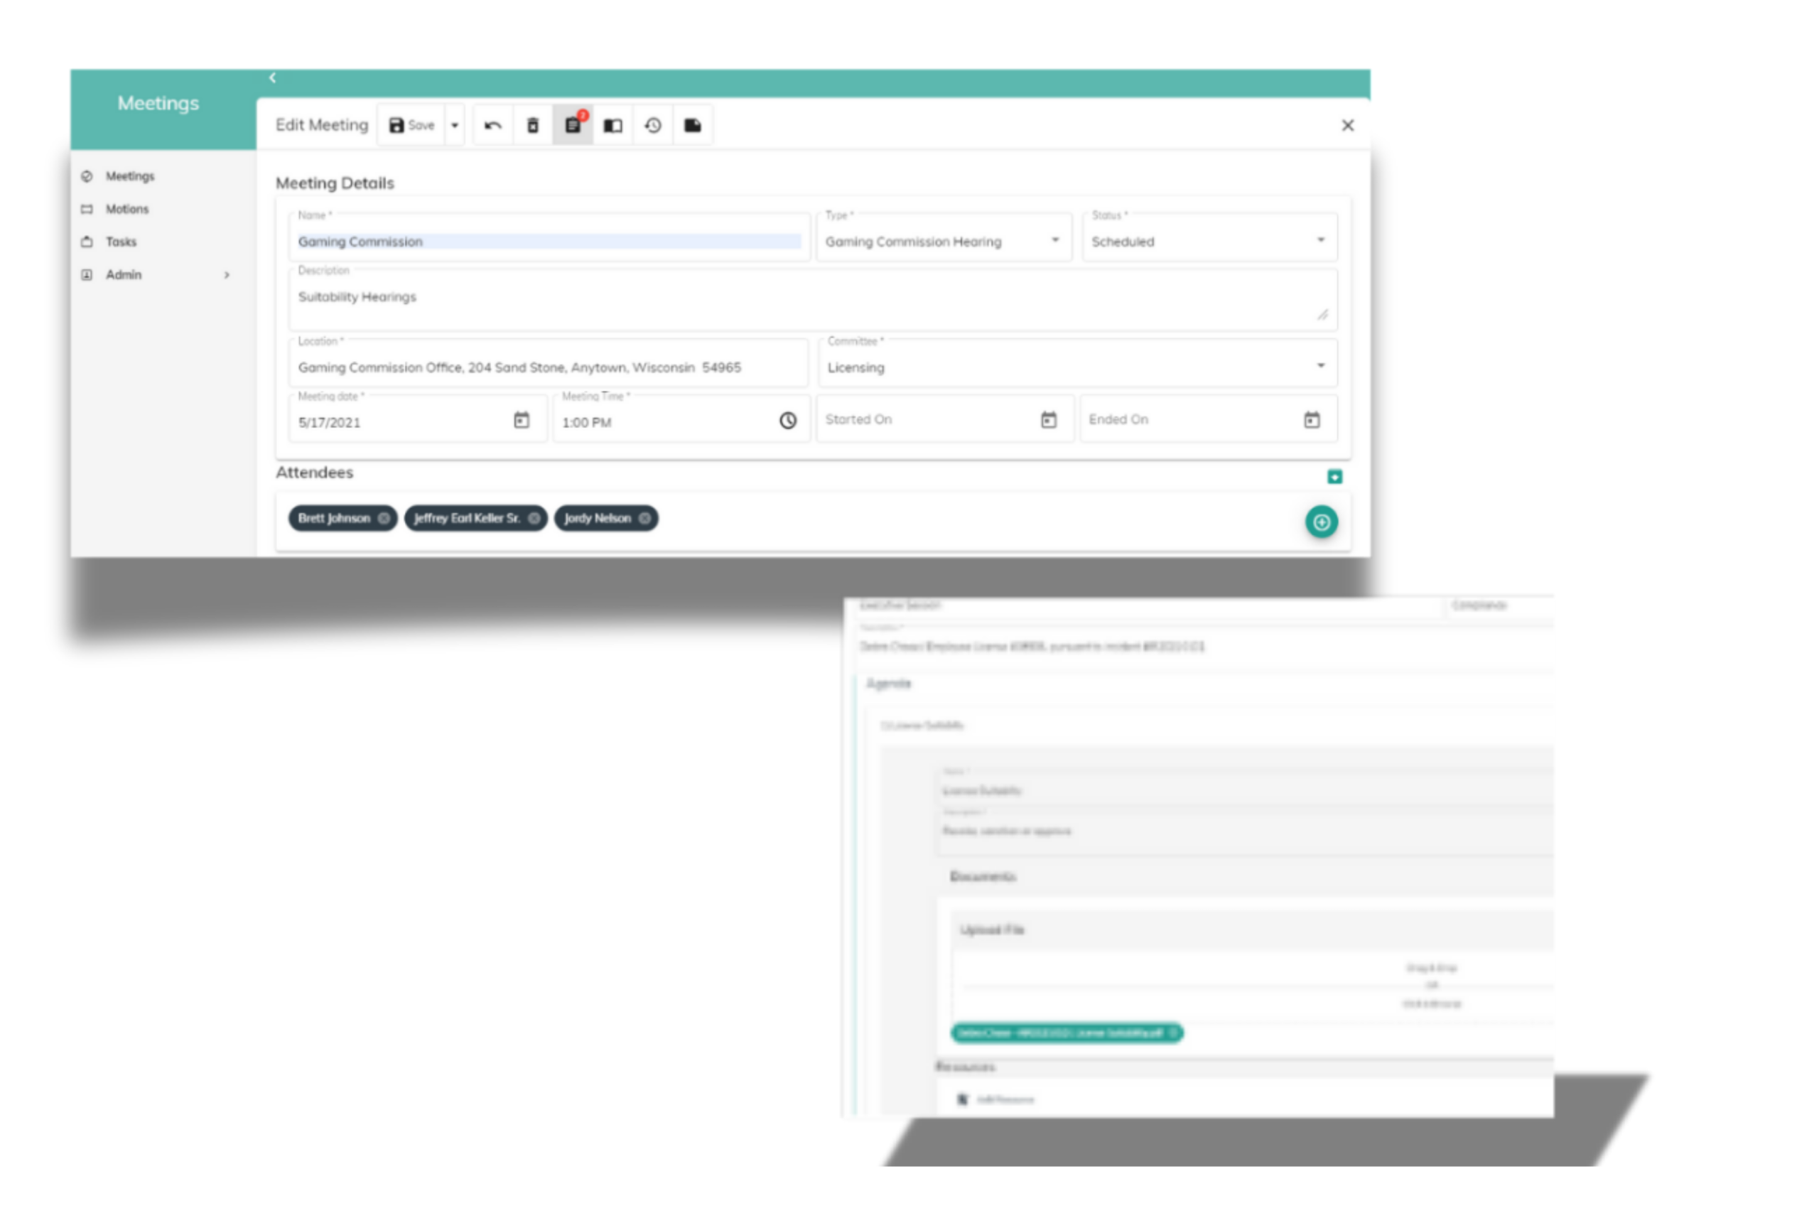Remove Brett Johnson attendee chip
The height and width of the screenshot is (1213, 1819).
pyautogui.click(x=384, y=518)
